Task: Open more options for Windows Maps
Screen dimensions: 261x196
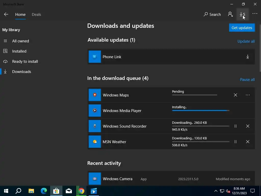Action: [248, 95]
